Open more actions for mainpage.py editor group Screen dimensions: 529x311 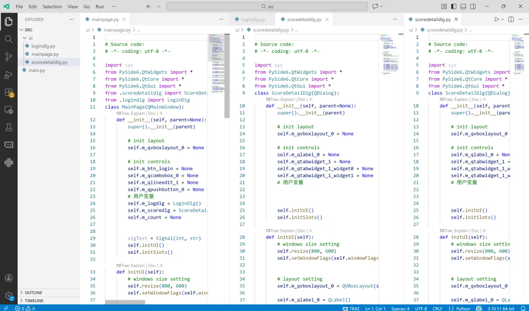[x=221, y=19]
